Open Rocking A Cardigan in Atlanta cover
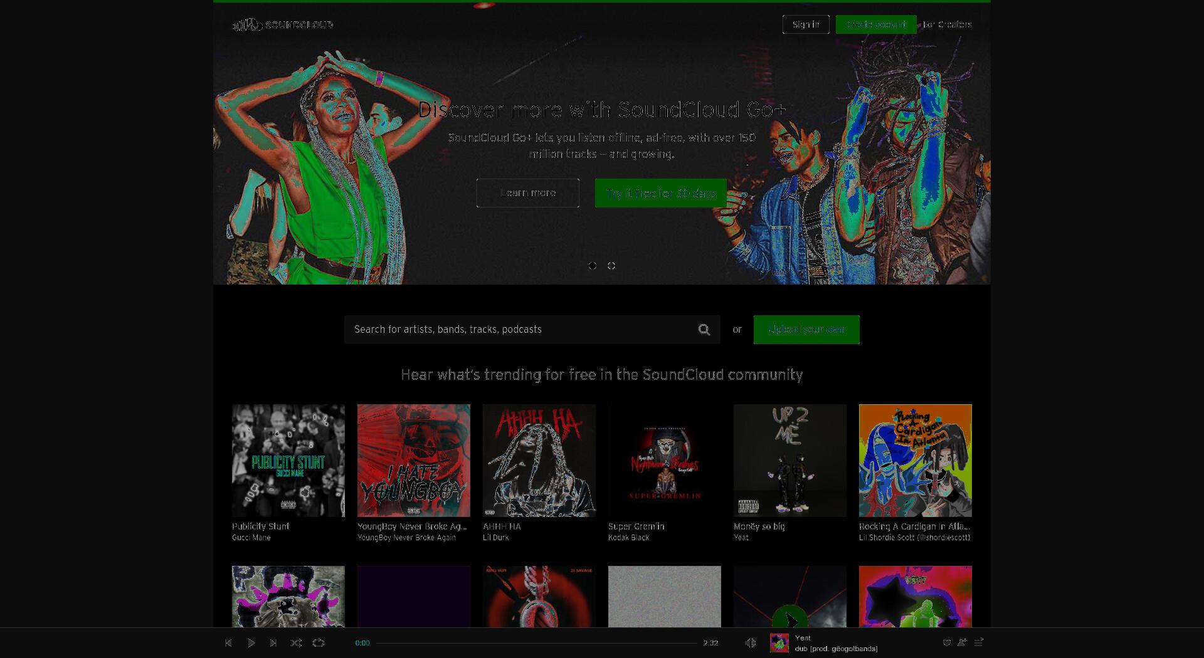The height and width of the screenshot is (658, 1204). click(916, 461)
